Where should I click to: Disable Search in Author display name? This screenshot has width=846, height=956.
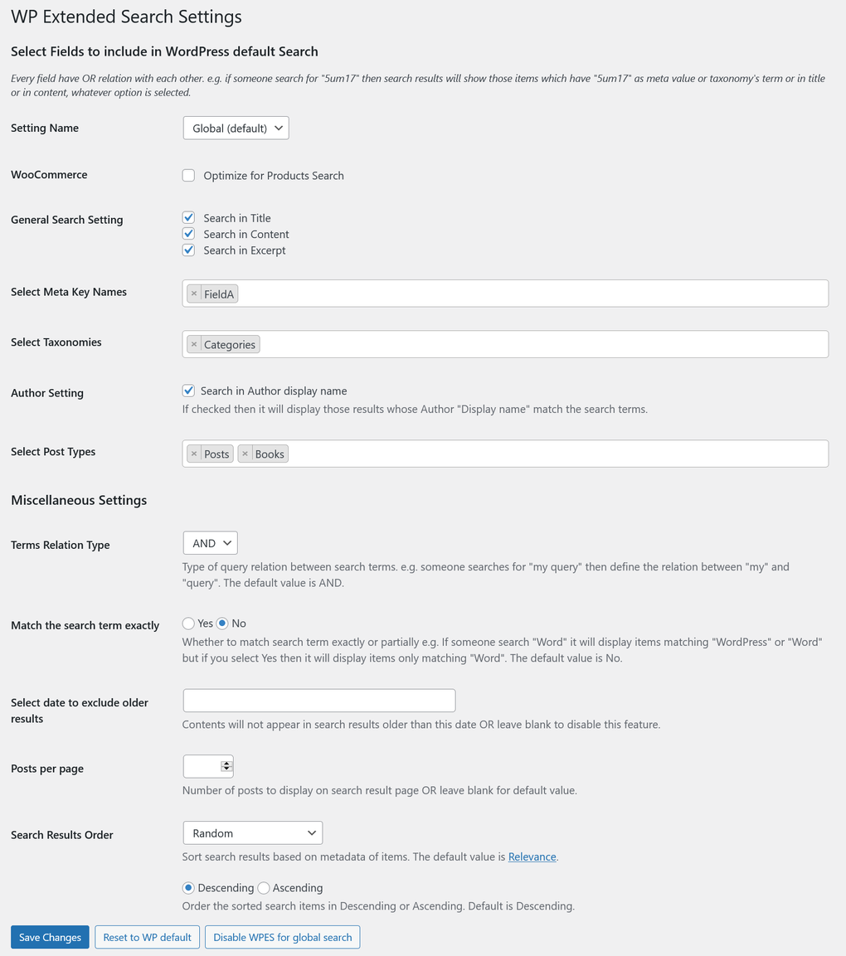[x=188, y=391]
